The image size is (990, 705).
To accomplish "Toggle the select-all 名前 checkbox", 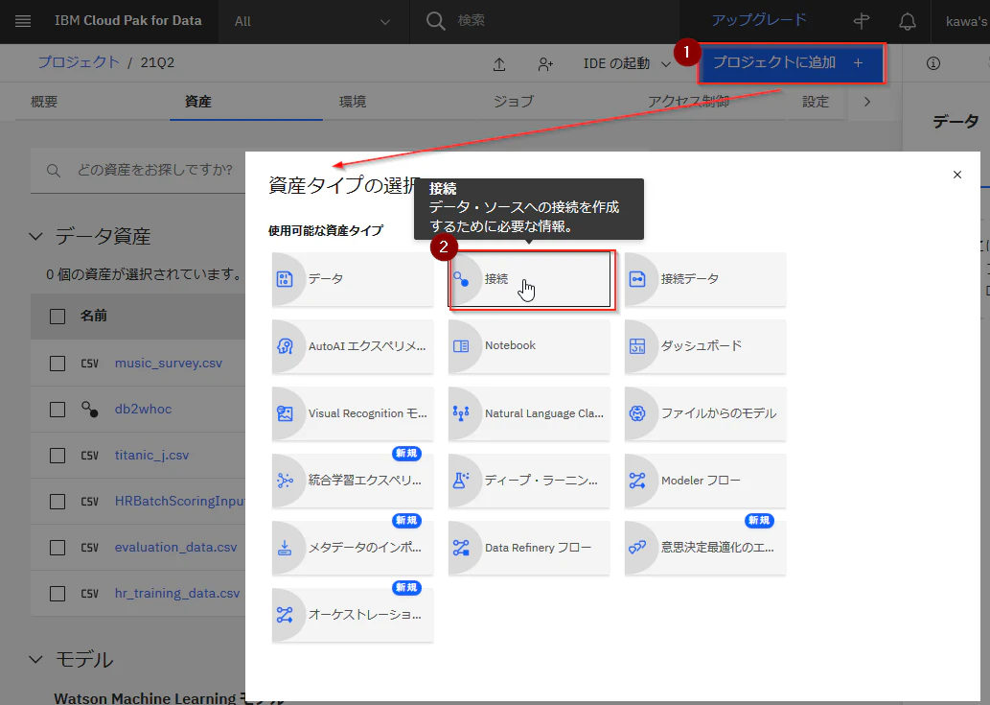I will click(x=58, y=317).
